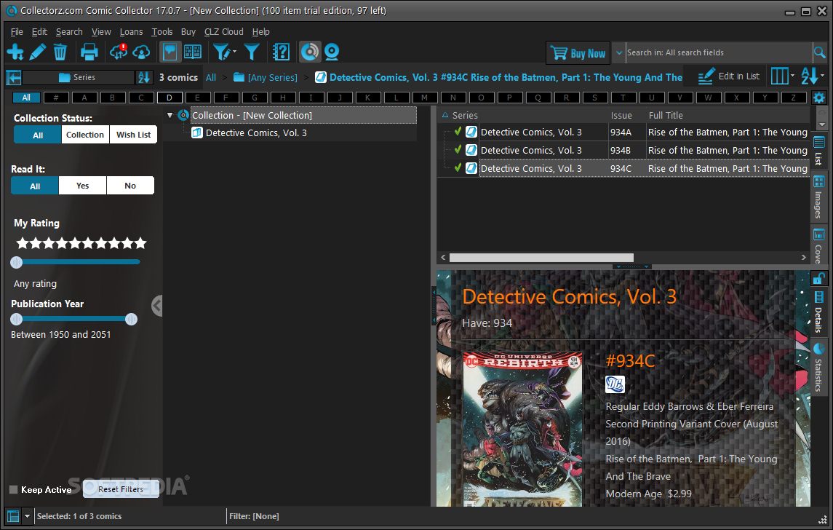Click the Publication Year left slider handle

tap(17, 319)
